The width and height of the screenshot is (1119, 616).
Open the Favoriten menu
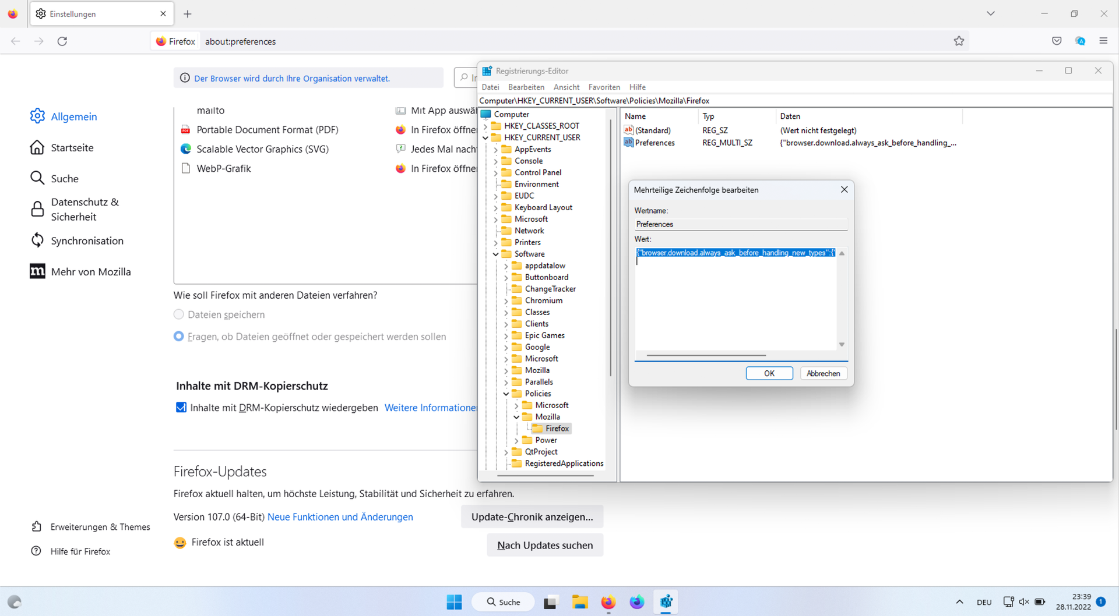tap(604, 87)
